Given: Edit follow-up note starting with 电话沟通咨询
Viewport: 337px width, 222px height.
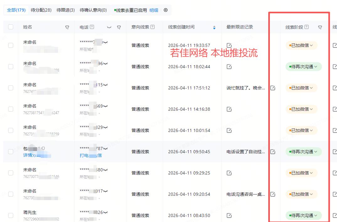Looking at the screenshot, I should (x=273, y=194).
